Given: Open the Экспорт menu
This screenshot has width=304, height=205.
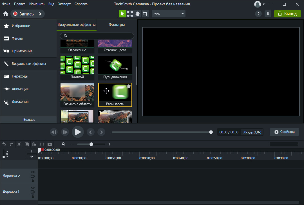Looking at the screenshot, I should click(x=64, y=4).
